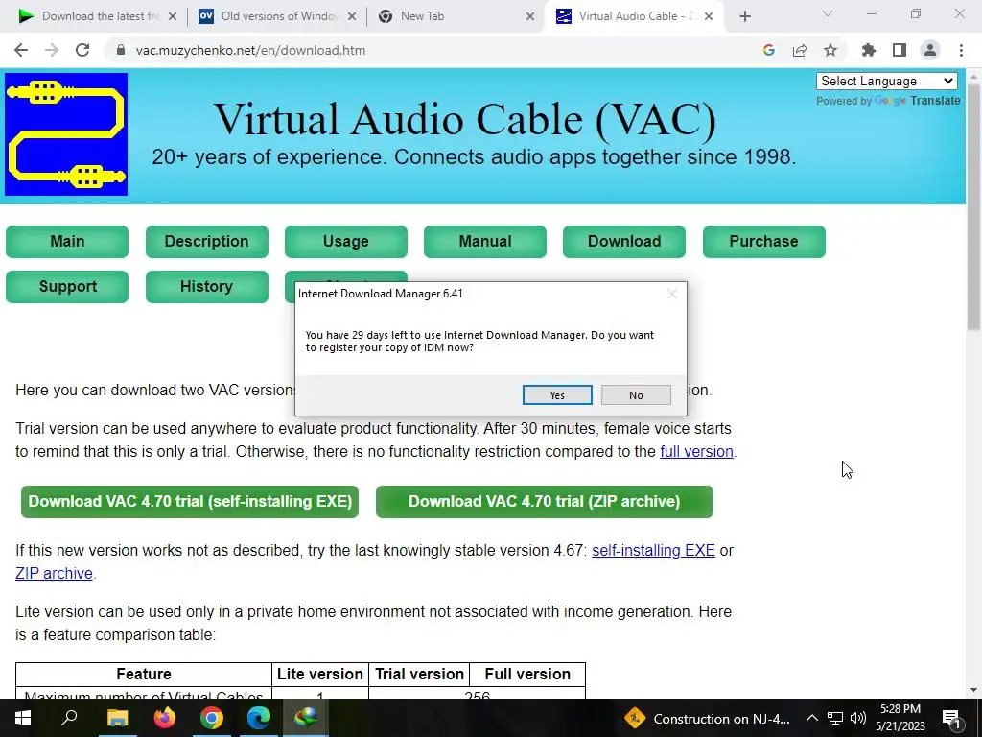
Task: Show hidden system tray icons
Action: pos(811,718)
